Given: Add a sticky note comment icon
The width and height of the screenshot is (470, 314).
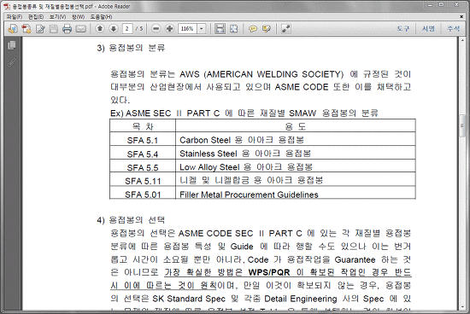Looking at the screenshot, I should 253,29.
